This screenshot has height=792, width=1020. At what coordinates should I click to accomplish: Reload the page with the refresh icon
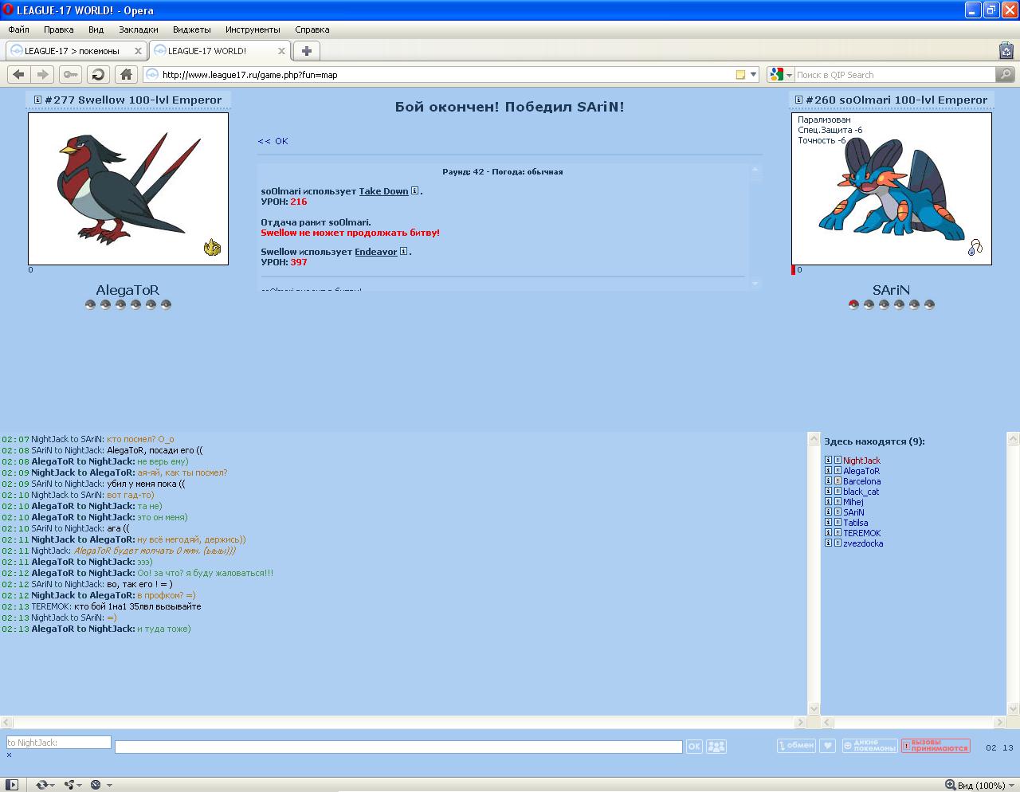pyautogui.click(x=98, y=74)
